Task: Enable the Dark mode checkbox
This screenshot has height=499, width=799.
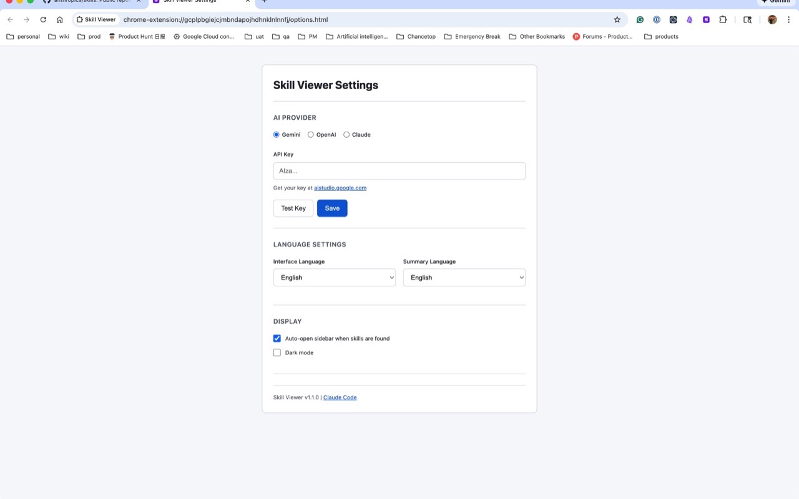Action: tap(277, 353)
